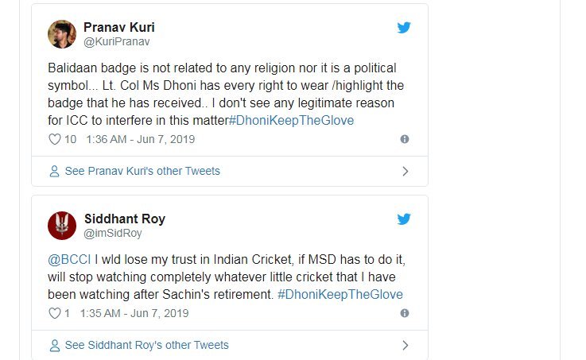Image resolution: width=586 pixels, height=360 pixels.
Task: Click the person icon beside See Pranav Kuri's other Tweets
Action: [54, 171]
